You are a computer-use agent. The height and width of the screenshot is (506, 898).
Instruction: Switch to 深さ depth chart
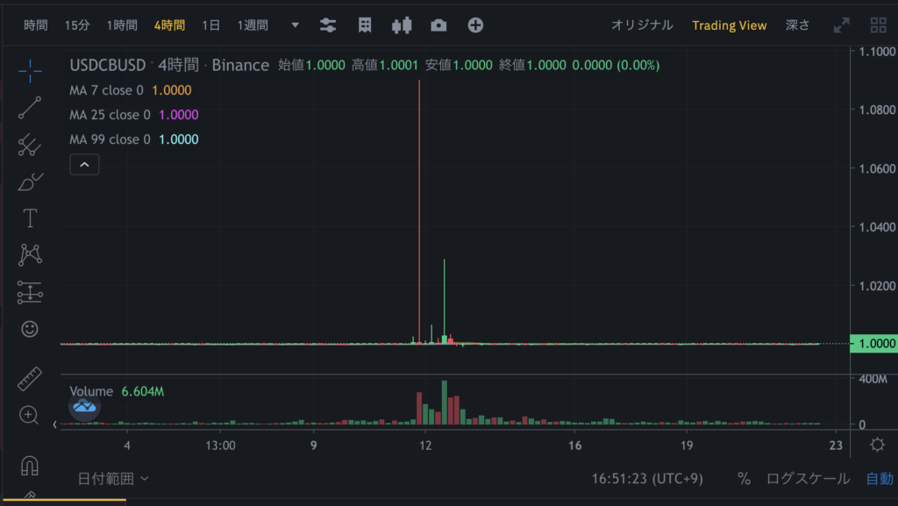click(798, 25)
